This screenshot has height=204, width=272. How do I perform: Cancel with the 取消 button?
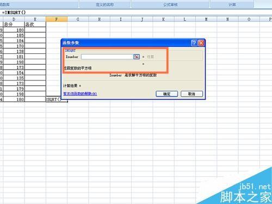[191, 94]
